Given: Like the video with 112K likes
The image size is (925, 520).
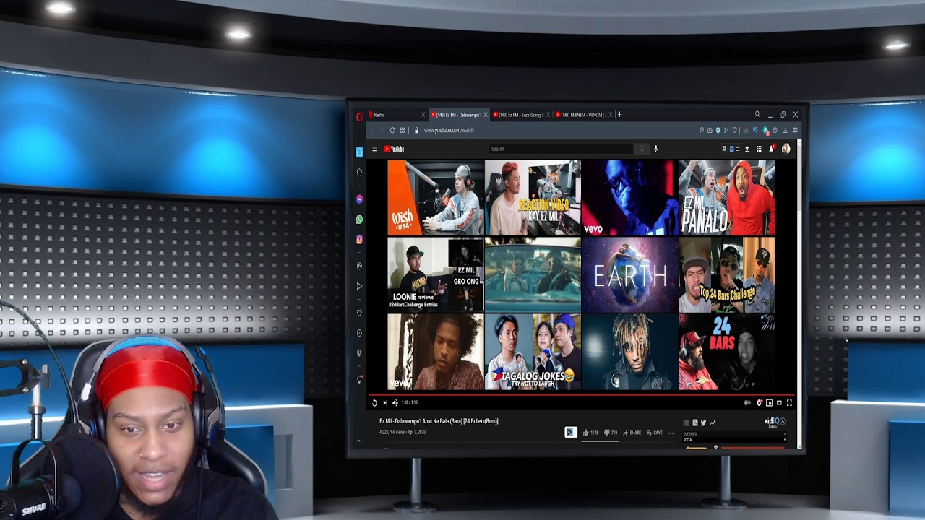Looking at the screenshot, I should (590, 433).
